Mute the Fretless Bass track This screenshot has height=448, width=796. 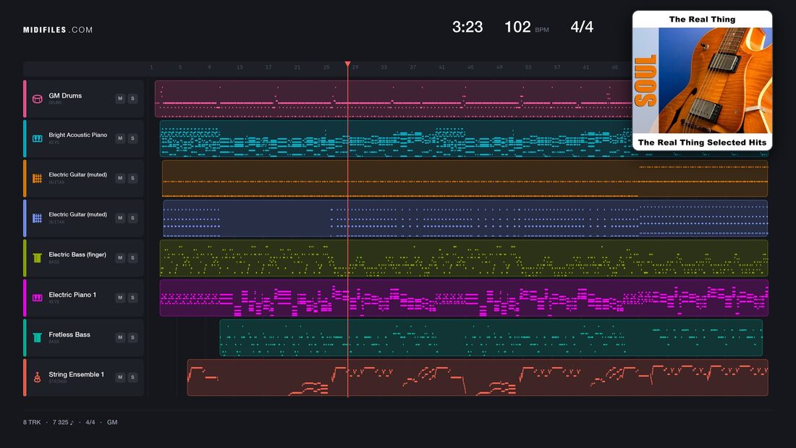120,337
